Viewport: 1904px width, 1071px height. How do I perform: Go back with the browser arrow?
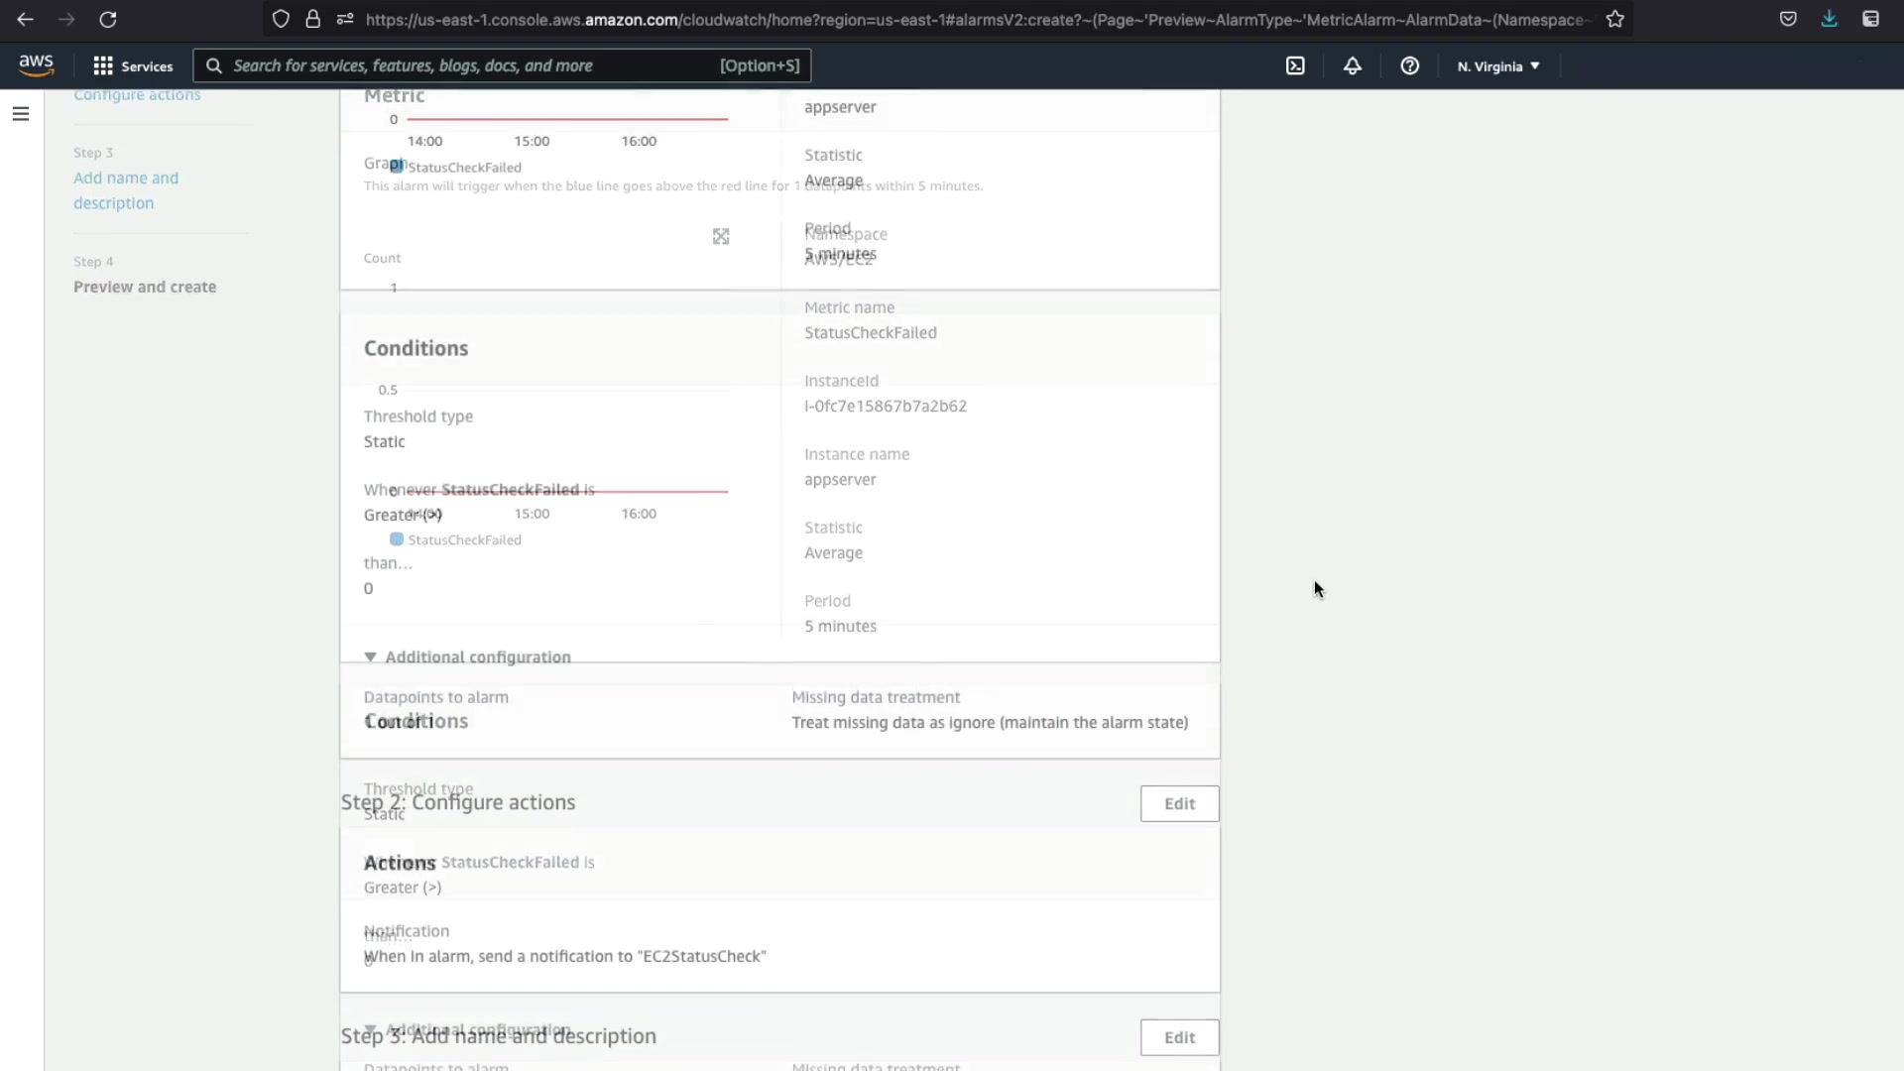coord(26,19)
